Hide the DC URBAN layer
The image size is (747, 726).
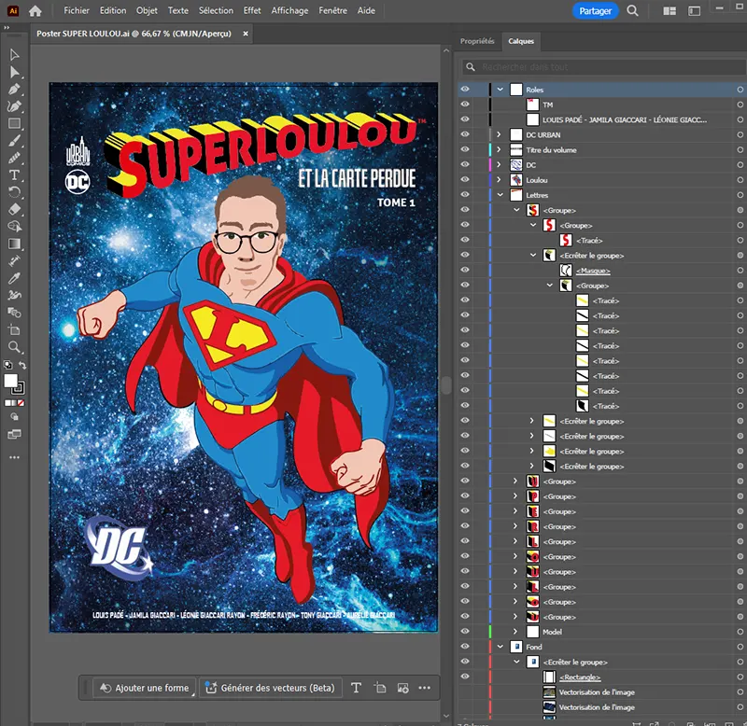pyautogui.click(x=465, y=134)
